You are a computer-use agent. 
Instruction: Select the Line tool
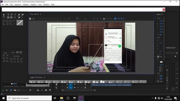tap(14, 24)
